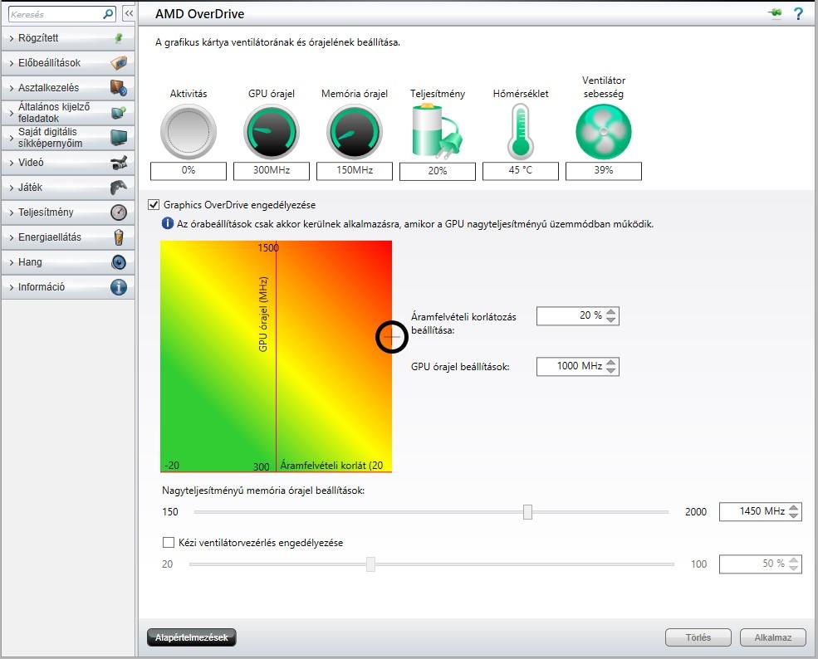
Task: Click the Játék gamepad icon
Action: (119, 188)
